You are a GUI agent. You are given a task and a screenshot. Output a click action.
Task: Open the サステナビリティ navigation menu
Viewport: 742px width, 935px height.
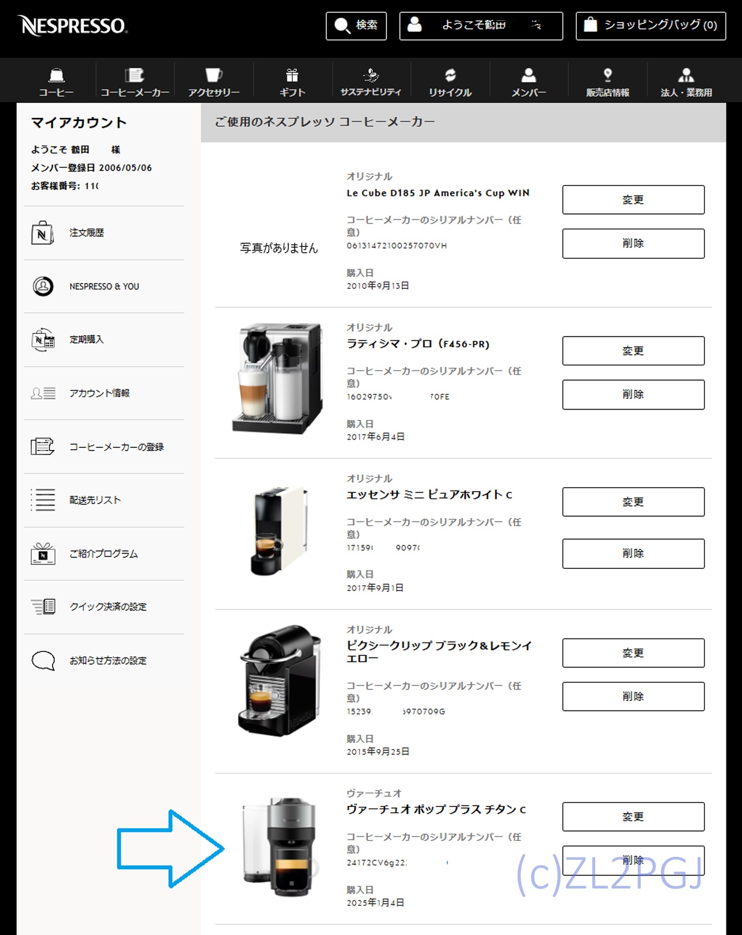(371, 82)
